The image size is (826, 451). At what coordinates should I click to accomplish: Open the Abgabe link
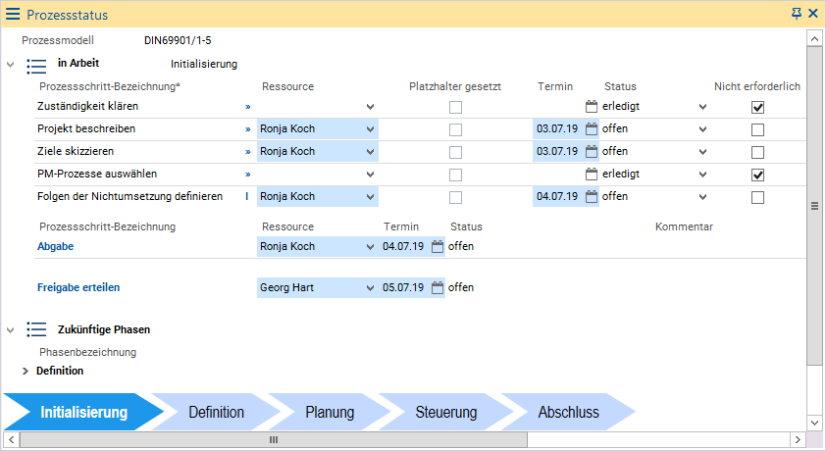(x=55, y=246)
